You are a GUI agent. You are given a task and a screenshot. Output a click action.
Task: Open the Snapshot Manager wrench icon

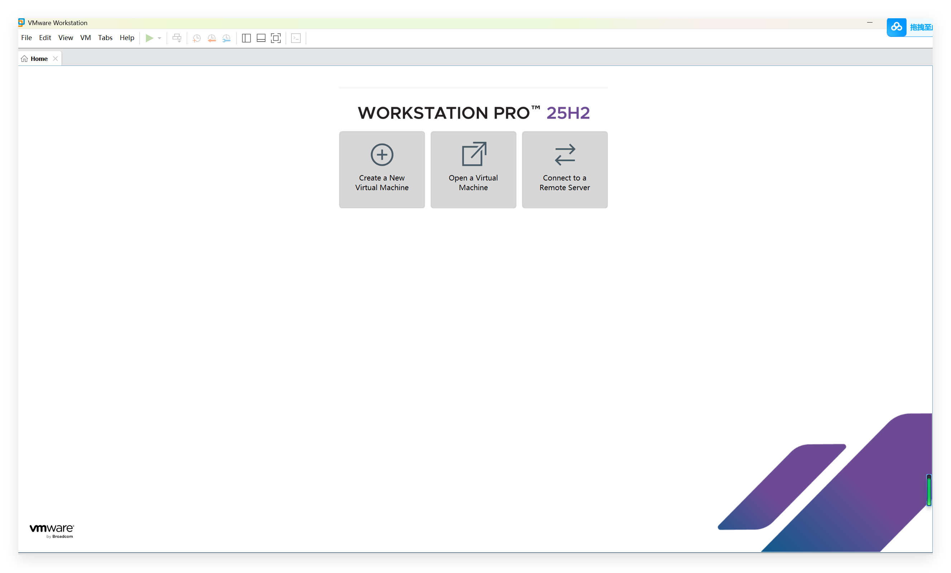227,38
